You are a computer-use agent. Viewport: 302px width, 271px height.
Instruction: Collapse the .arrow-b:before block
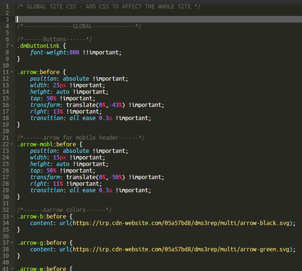(x=13, y=217)
